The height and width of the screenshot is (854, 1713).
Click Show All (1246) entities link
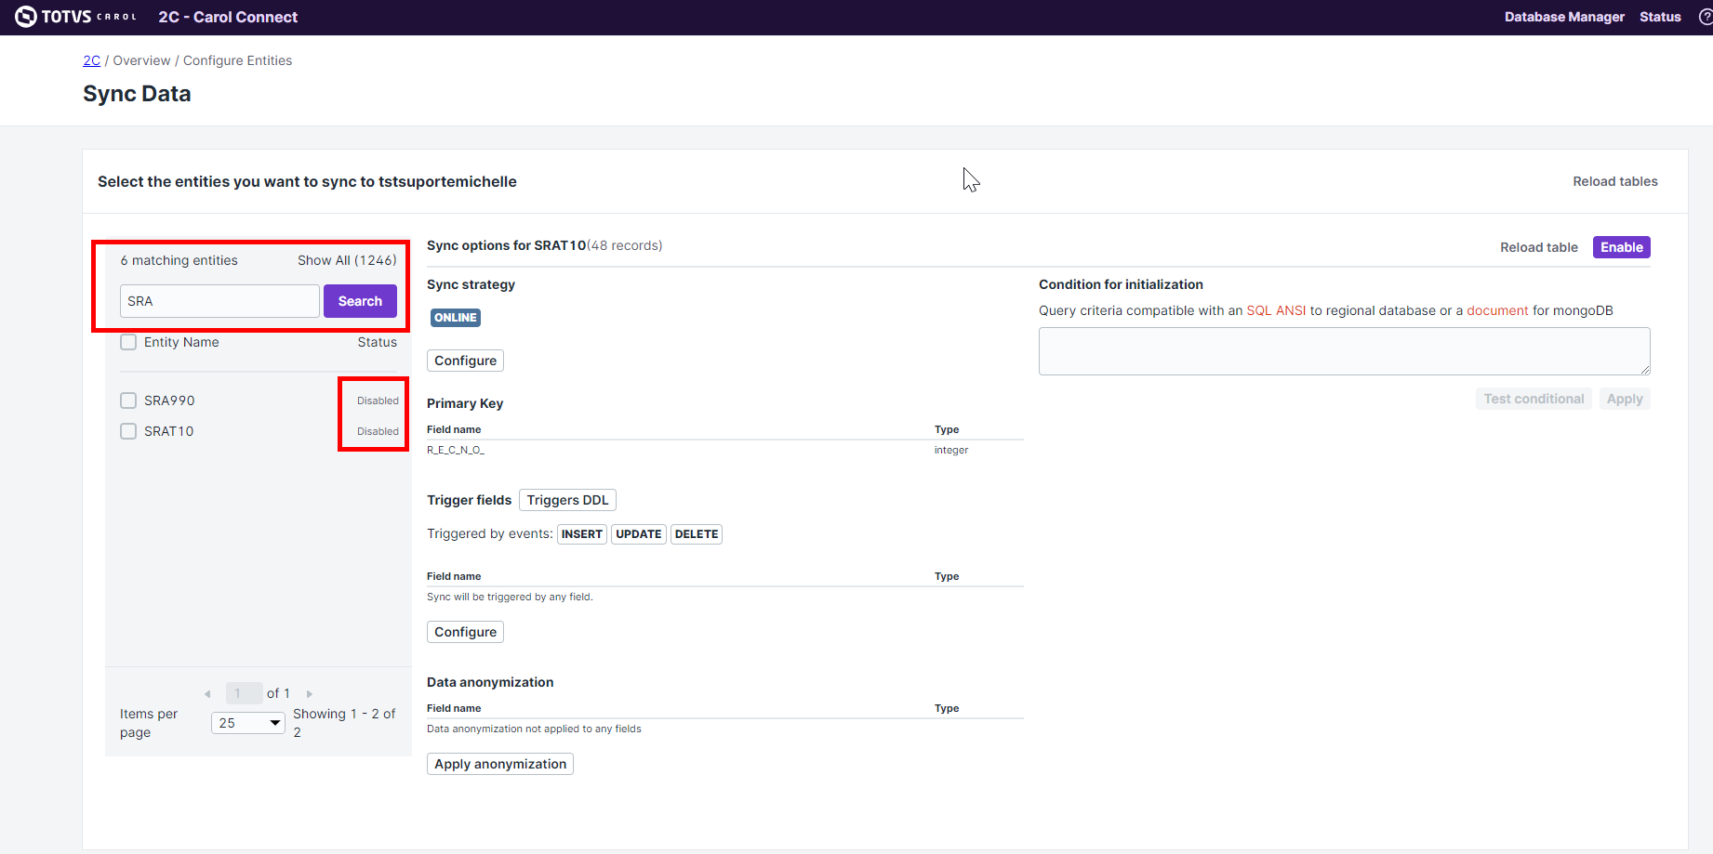tap(347, 260)
